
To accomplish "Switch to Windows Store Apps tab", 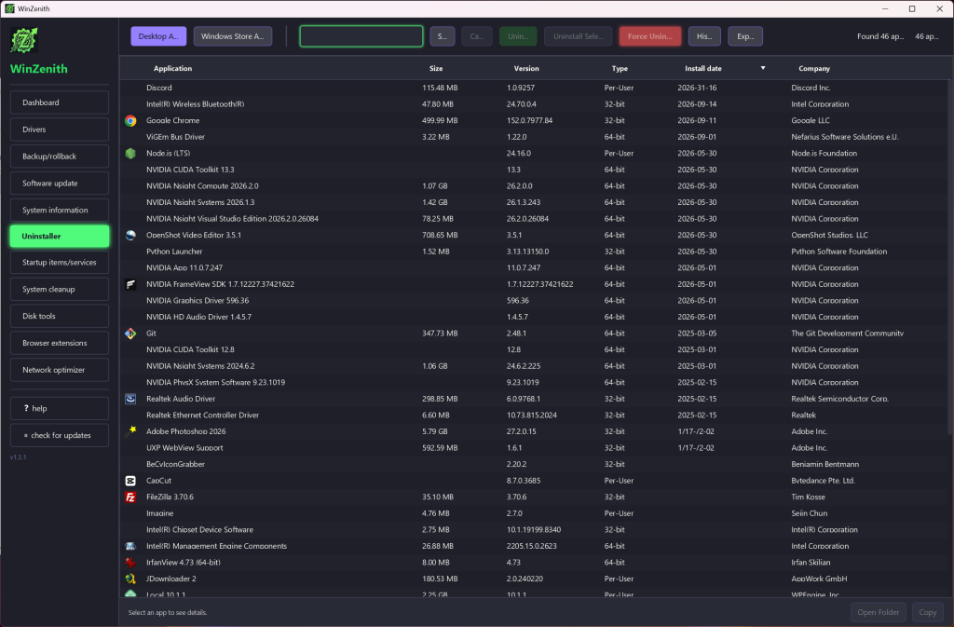I will (232, 36).
